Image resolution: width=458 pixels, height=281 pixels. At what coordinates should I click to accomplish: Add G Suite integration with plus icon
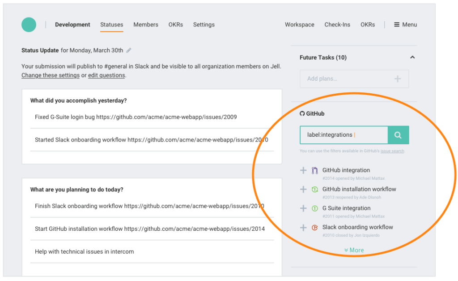point(303,208)
